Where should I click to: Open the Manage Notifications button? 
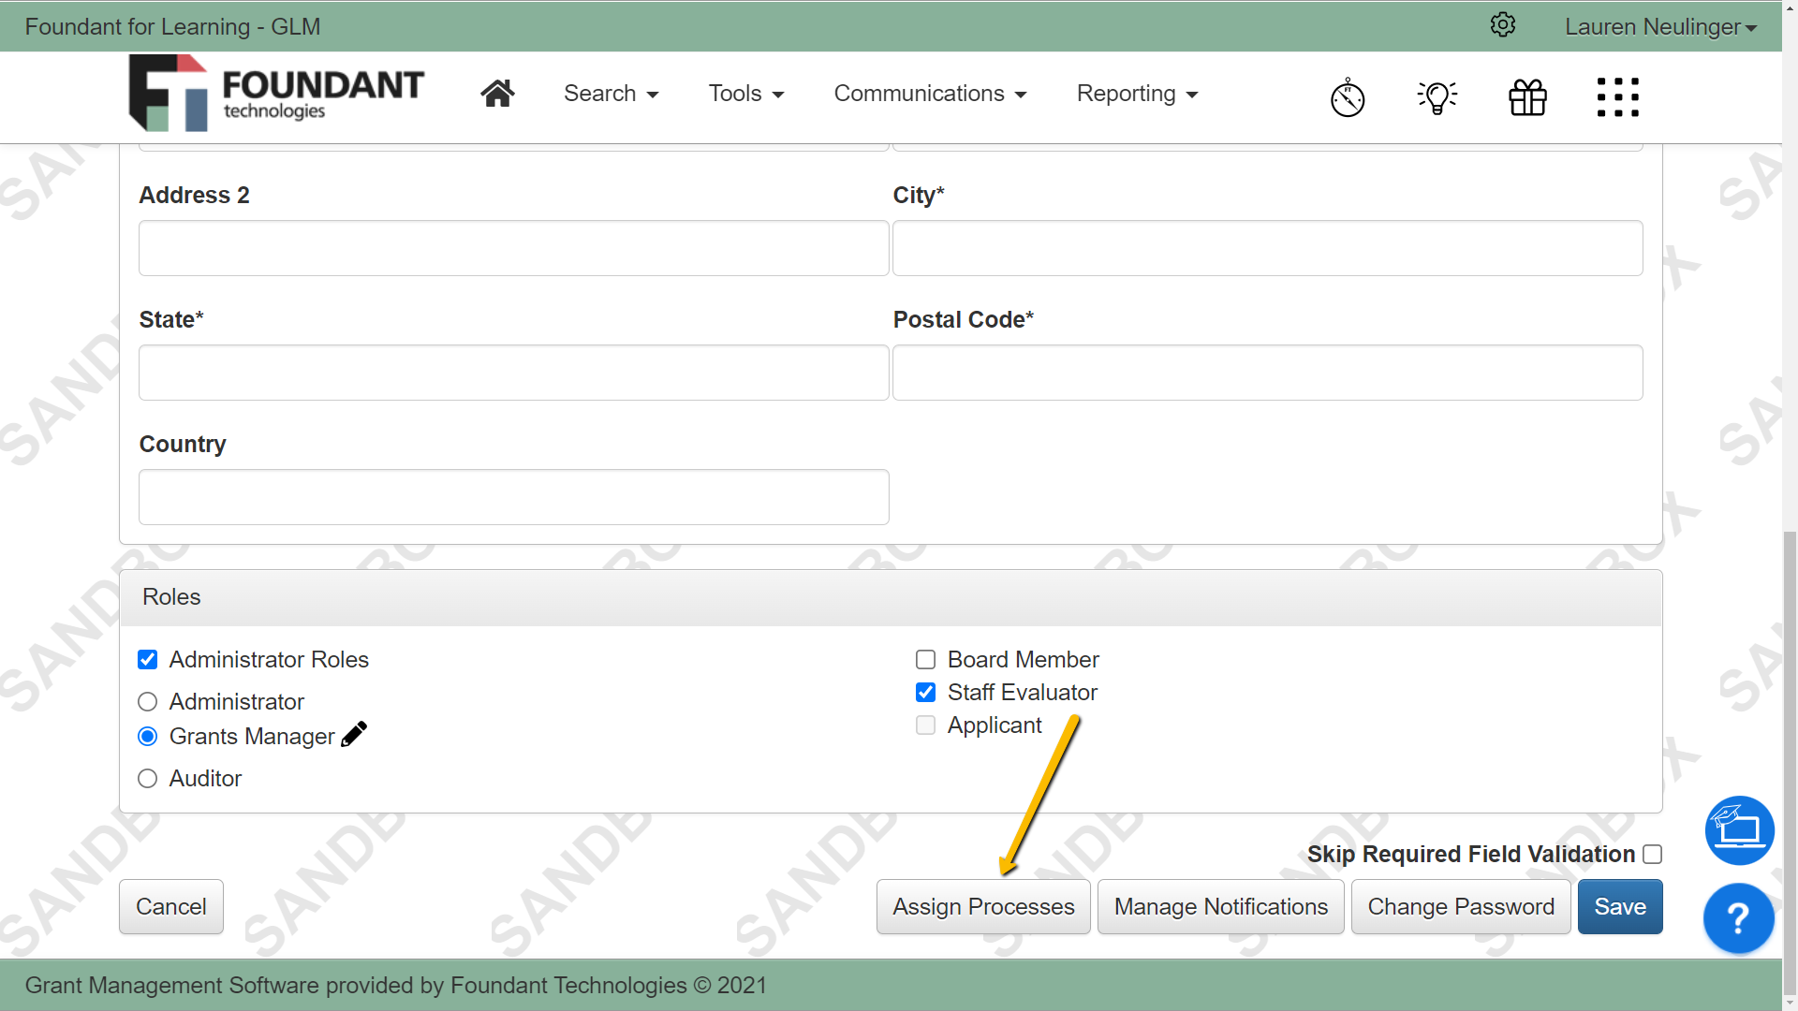[x=1220, y=906]
